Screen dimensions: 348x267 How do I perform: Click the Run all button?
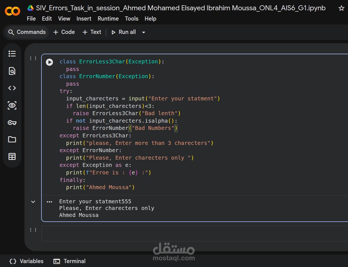124,32
